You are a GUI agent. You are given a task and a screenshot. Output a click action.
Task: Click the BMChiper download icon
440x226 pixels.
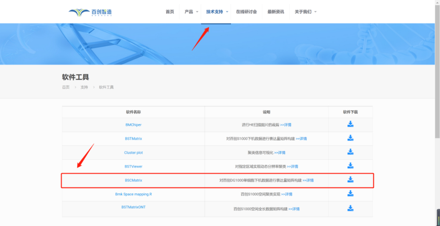tap(350, 124)
